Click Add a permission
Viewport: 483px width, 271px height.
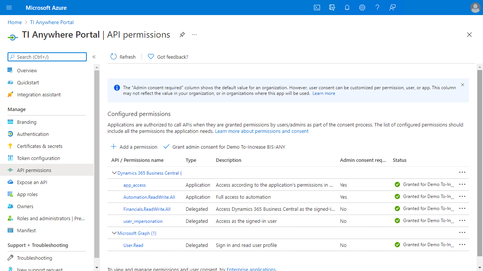point(134,147)
